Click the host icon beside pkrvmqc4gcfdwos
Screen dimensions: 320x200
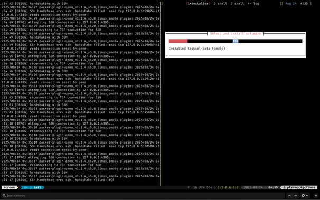[284, 187]
